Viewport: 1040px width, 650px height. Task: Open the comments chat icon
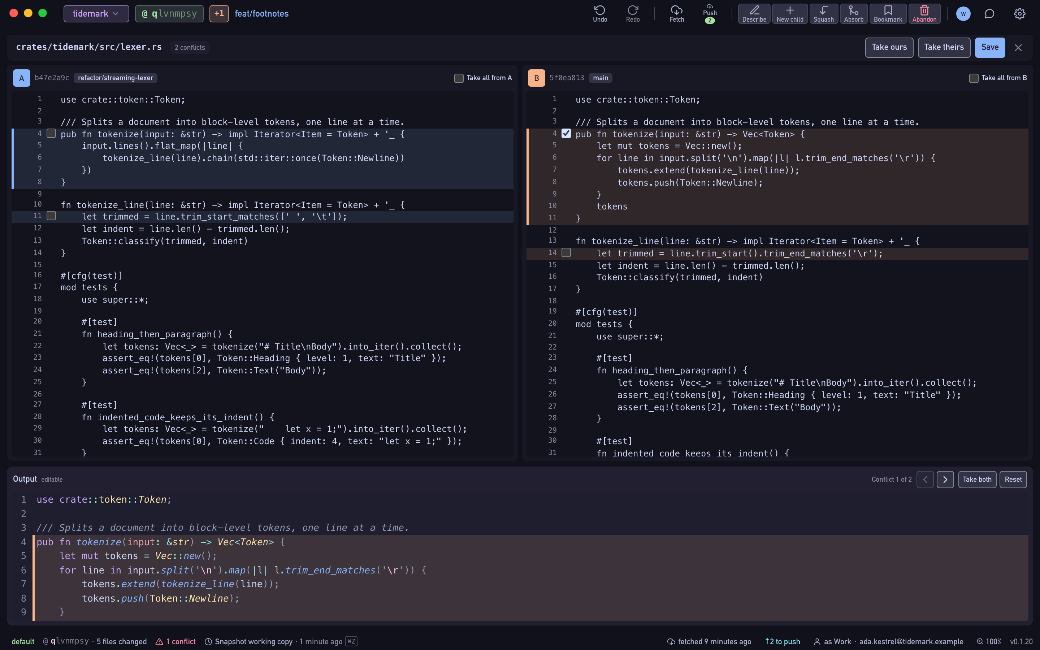[989, 14]
